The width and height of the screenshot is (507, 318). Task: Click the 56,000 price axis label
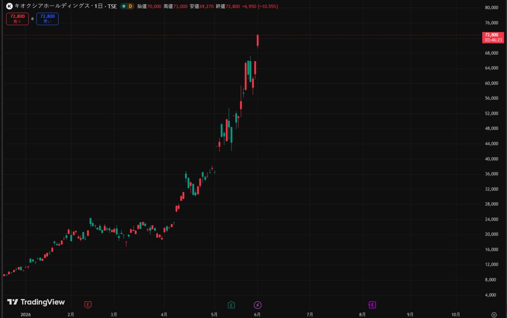click(493, 98)
